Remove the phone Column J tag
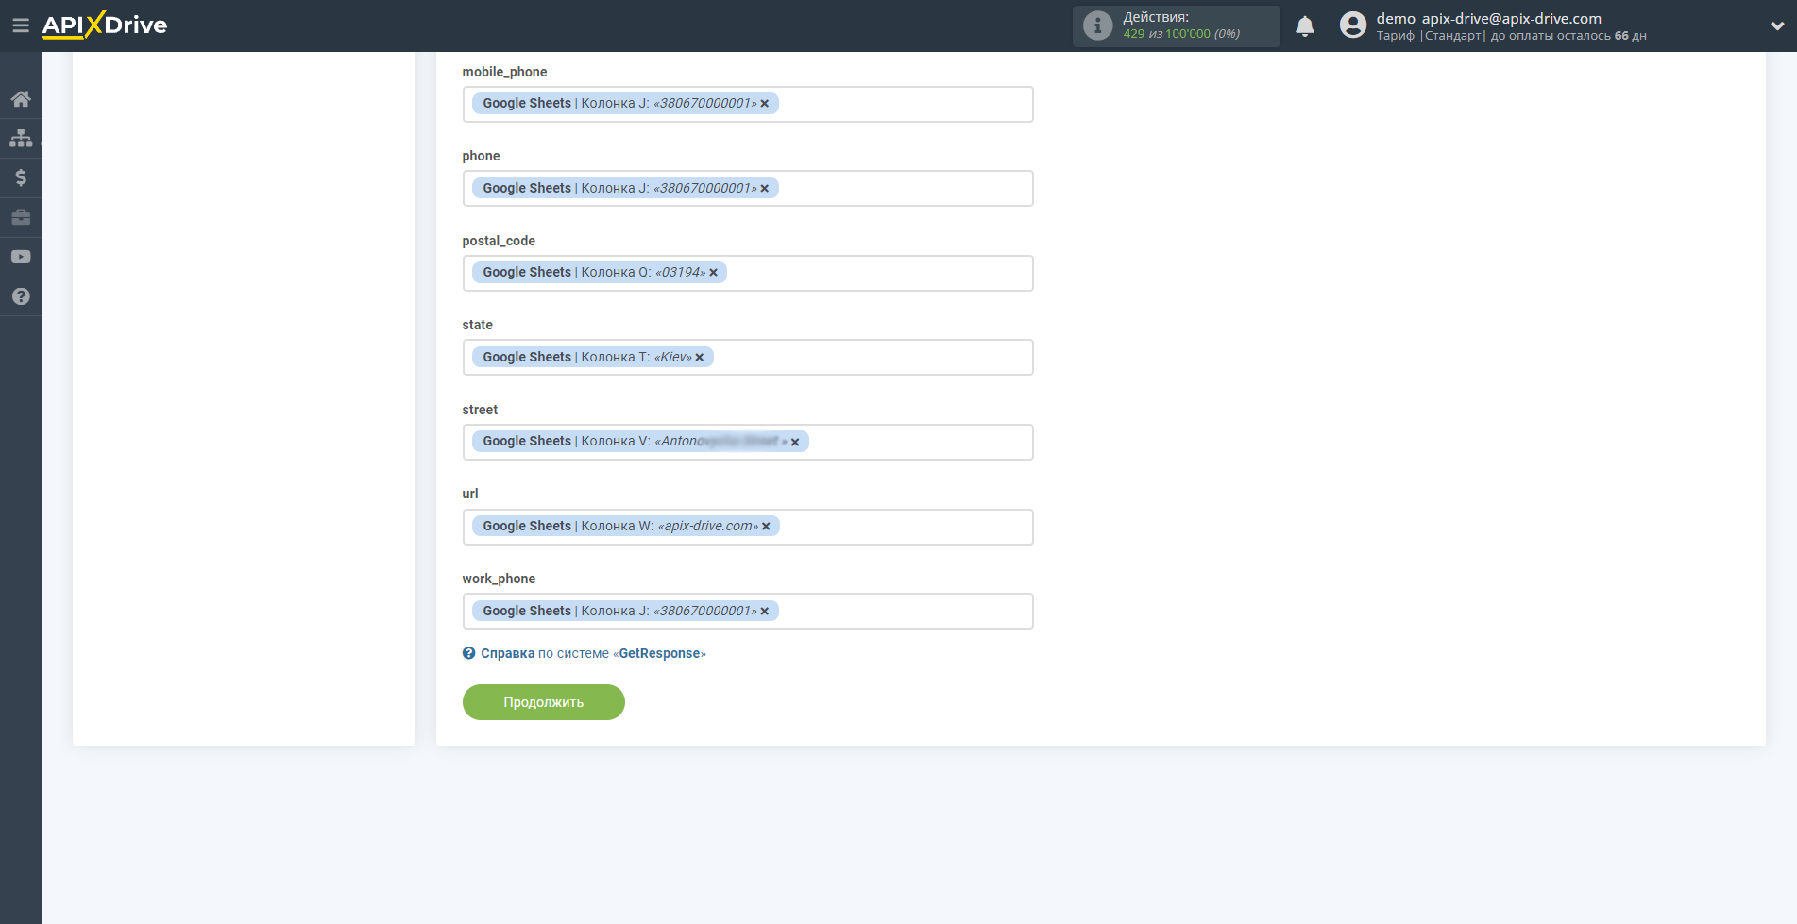Viewport: 1797px width, 924px height. pyautogui.click(x=765, y=189)
